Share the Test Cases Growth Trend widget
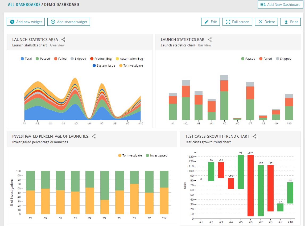305x226 pixels. coord(254,136)
